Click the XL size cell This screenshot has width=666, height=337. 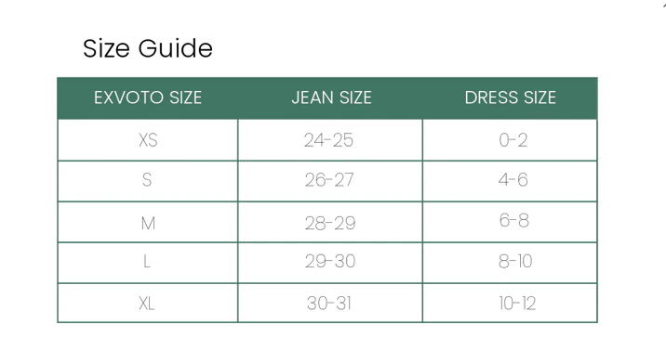(x=148, y=303)
